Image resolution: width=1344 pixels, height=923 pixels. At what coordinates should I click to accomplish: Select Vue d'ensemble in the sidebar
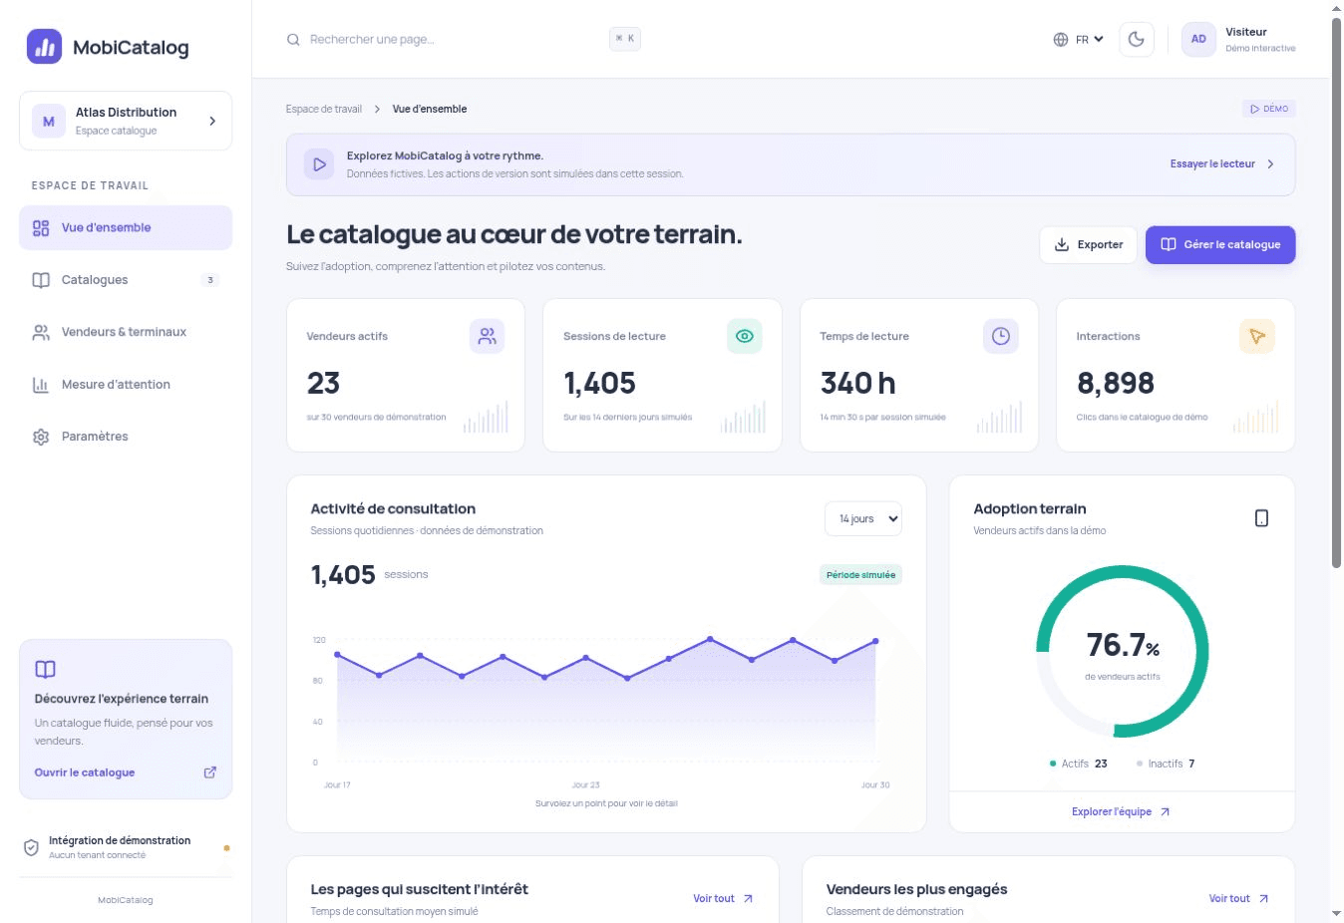click(126, 228)
